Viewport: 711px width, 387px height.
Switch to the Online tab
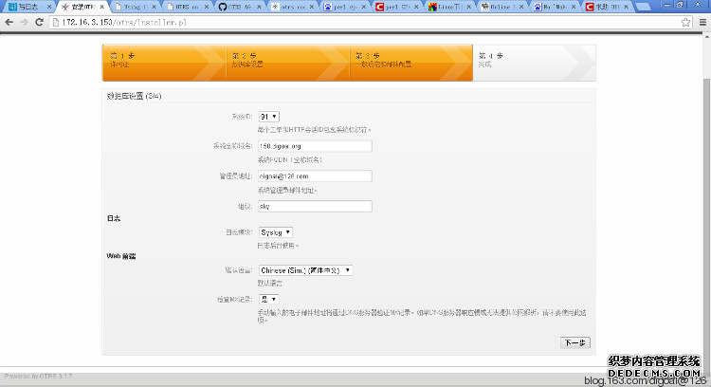point(501,7)
